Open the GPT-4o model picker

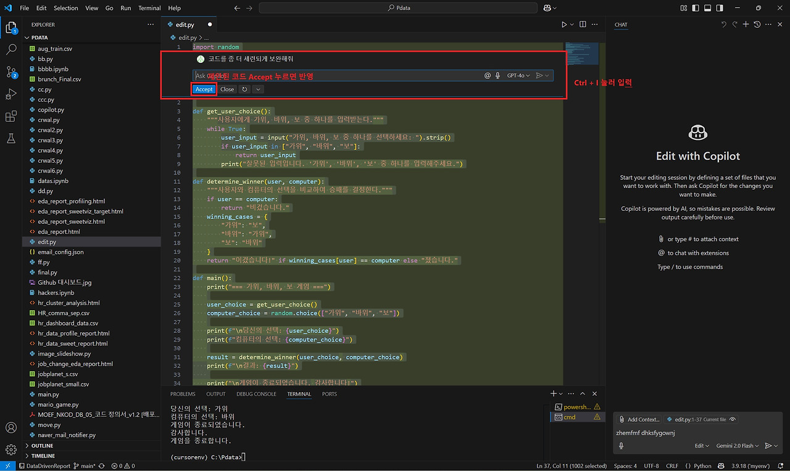coord(518,76)
